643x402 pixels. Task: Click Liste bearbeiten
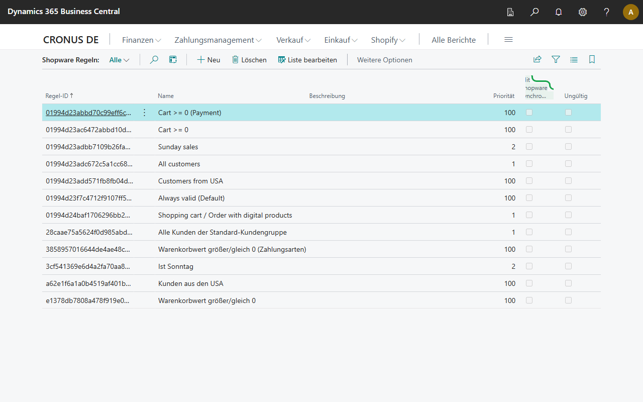(x=307, y=60)
